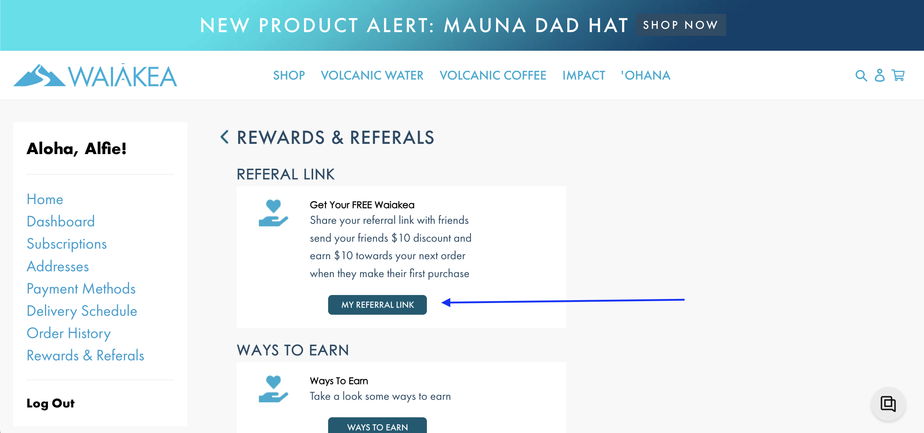Open the 'OHANA menu item

click(646, 75)
